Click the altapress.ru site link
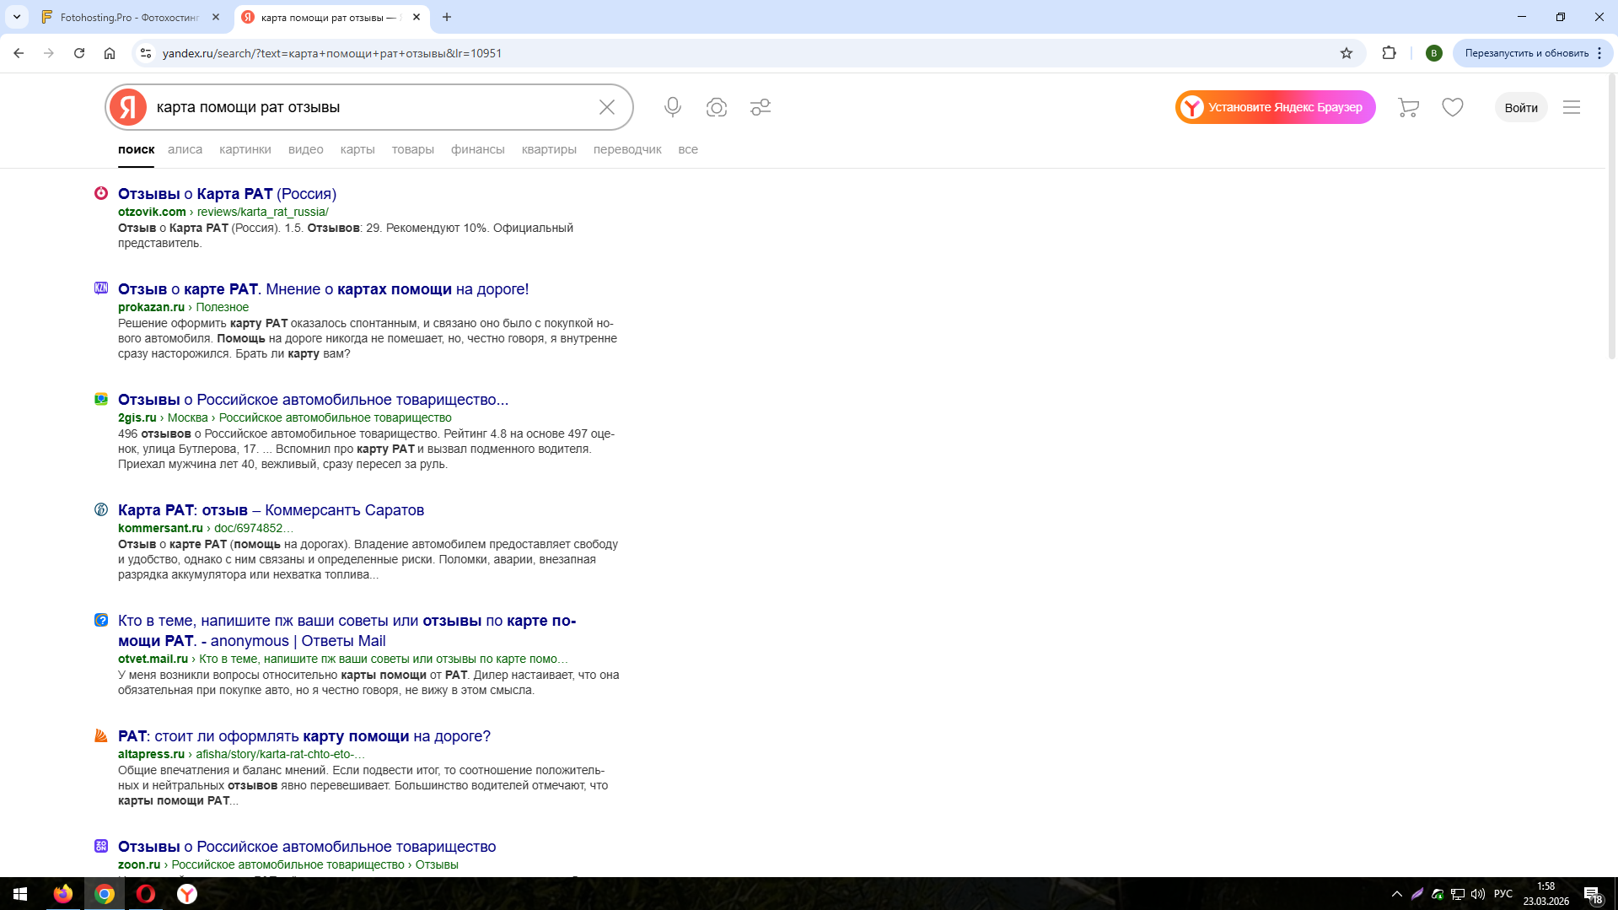 (151, 754)
